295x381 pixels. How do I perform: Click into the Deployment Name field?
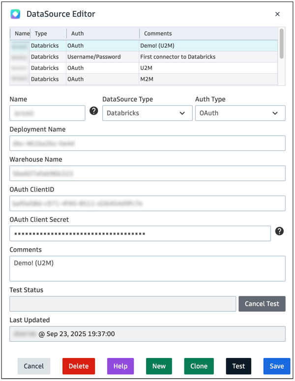click(x=147, y=144)
